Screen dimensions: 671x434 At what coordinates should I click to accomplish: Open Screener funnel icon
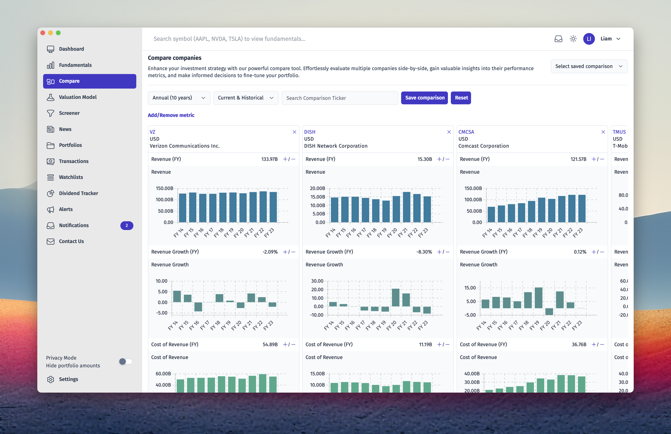(x=50, y=113)
